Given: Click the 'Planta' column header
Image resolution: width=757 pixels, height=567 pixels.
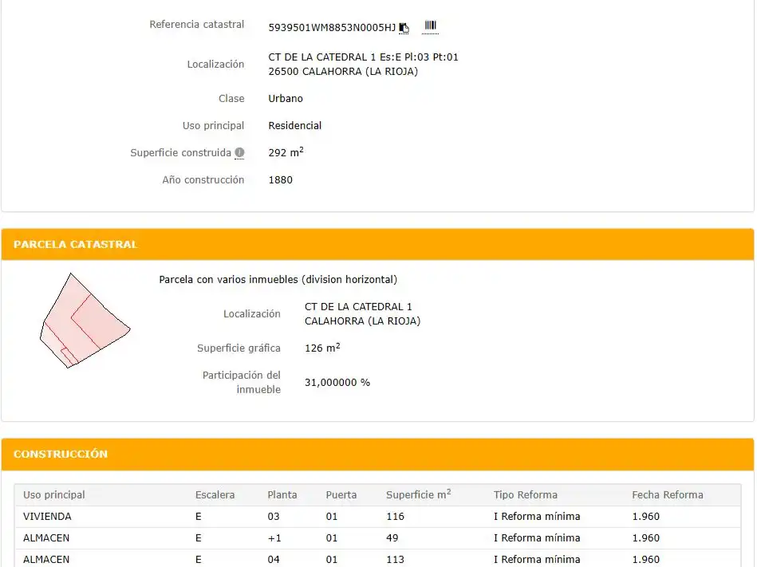Looking at the screenshot, I should (282, 495).
